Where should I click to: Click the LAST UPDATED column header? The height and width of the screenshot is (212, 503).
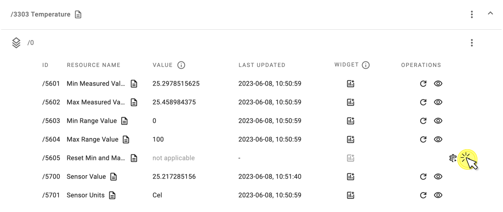[262, 65]
